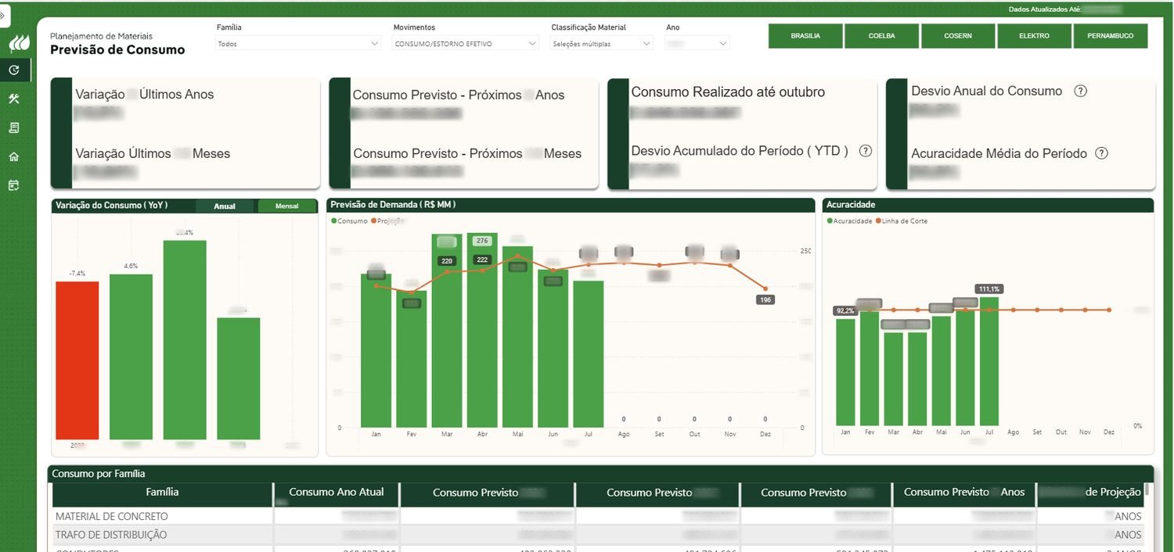Filter by the COELBA button
1174x552 pixels.
pos(881,36)
